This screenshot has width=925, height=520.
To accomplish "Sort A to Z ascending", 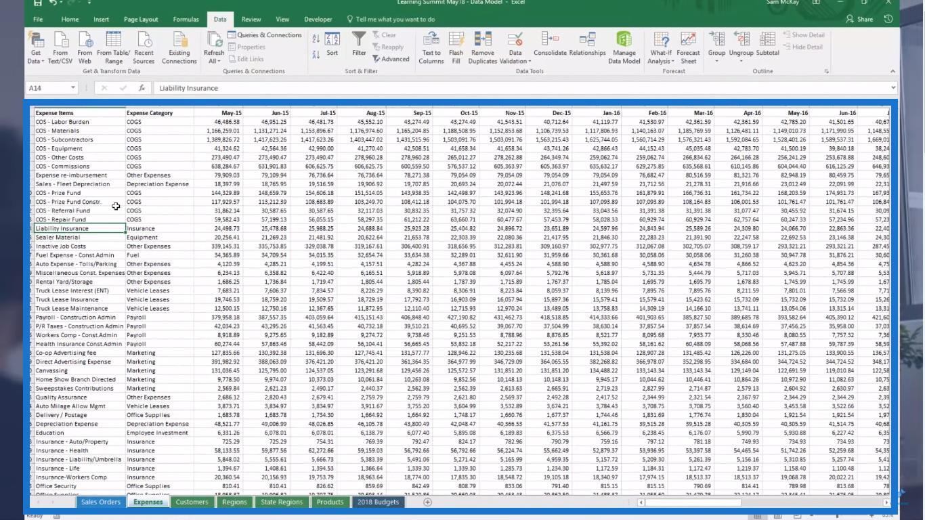I will point(316,39).
